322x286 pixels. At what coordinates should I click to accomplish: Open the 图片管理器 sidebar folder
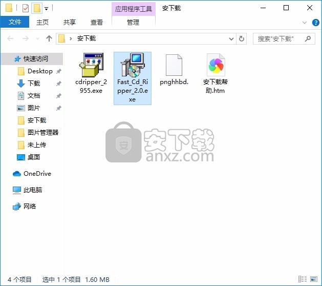[x=38, y=133]
